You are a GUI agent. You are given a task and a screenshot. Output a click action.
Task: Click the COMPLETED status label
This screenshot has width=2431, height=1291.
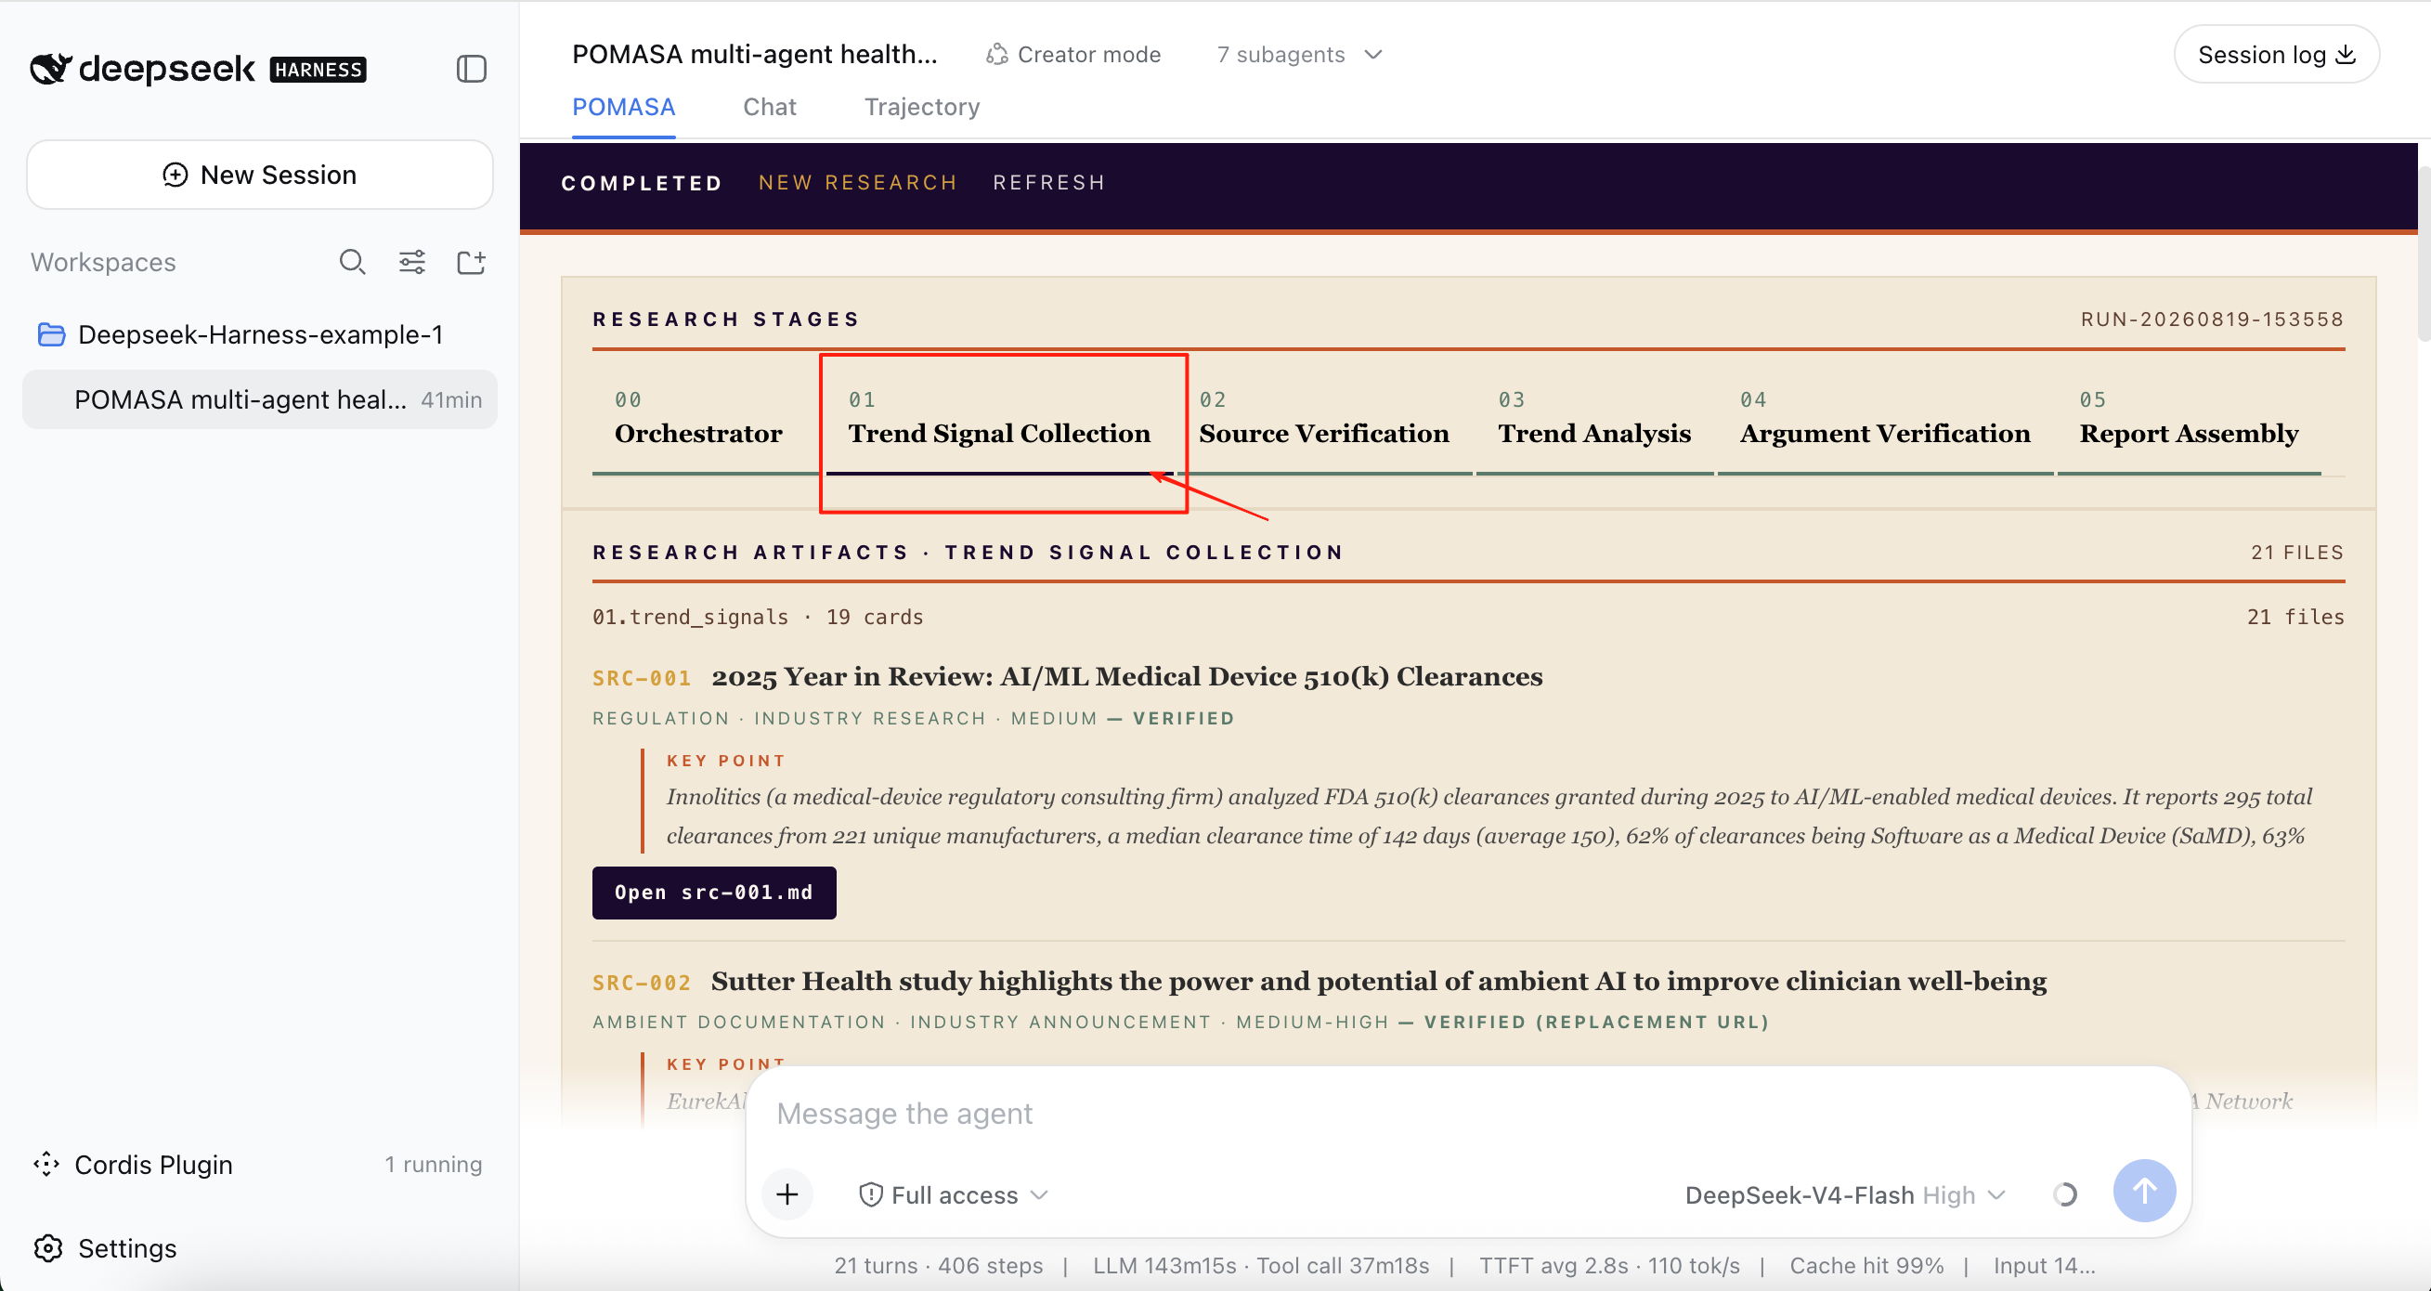tap(642, 182)
